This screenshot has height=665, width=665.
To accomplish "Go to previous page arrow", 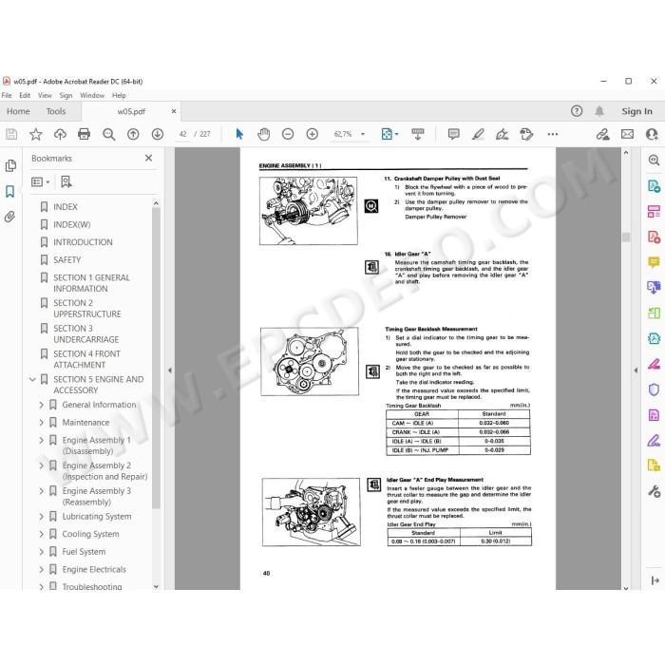I will click(x=133, y=135).
